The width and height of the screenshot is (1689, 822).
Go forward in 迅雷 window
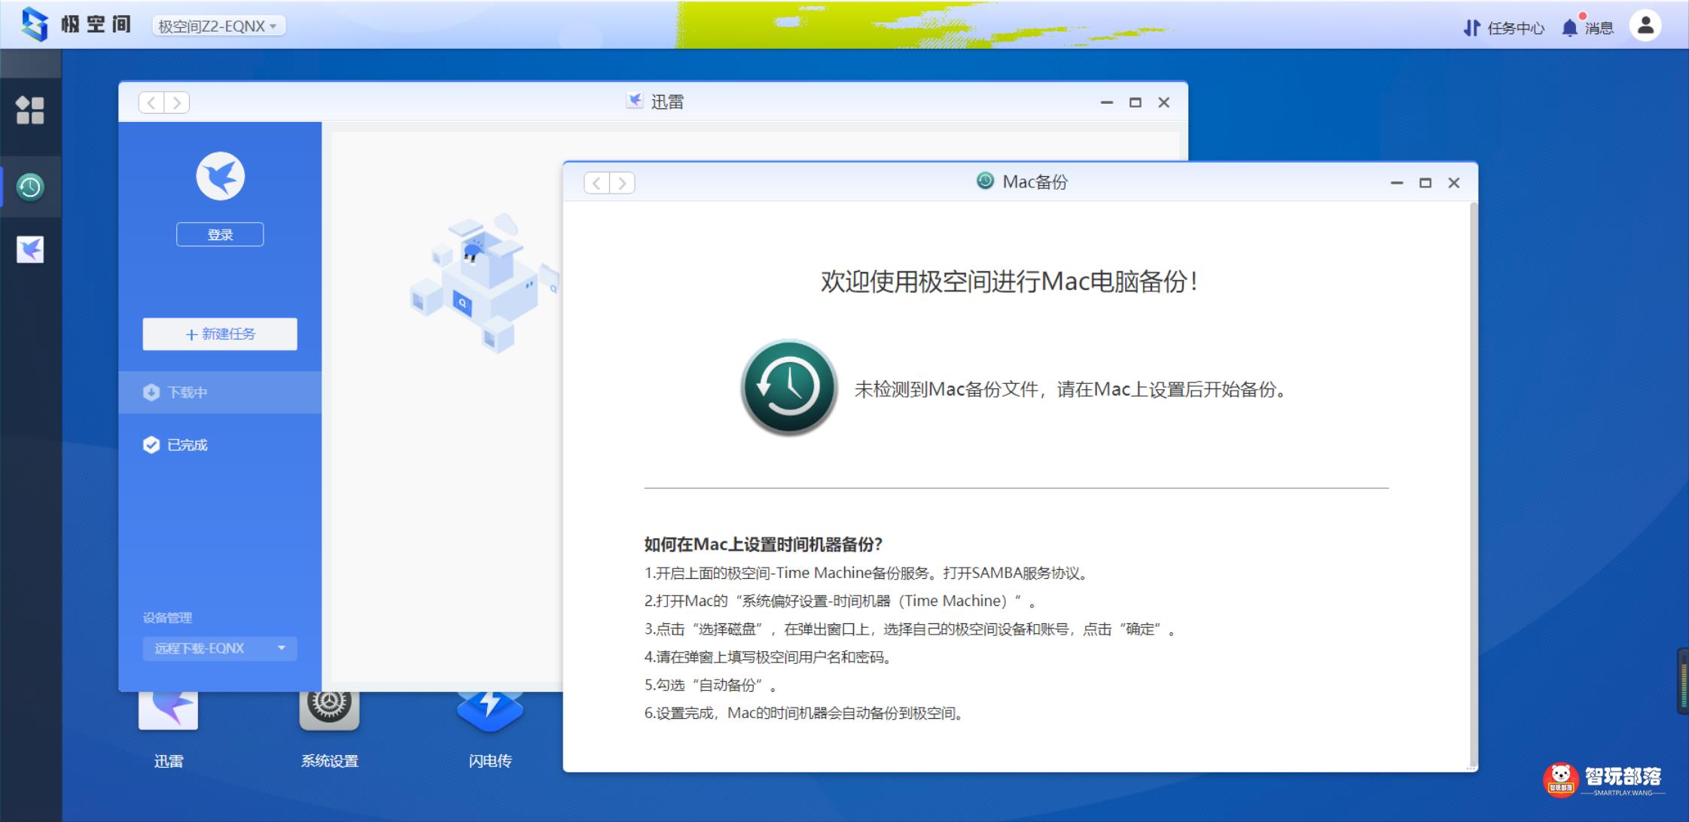point(177,102)
